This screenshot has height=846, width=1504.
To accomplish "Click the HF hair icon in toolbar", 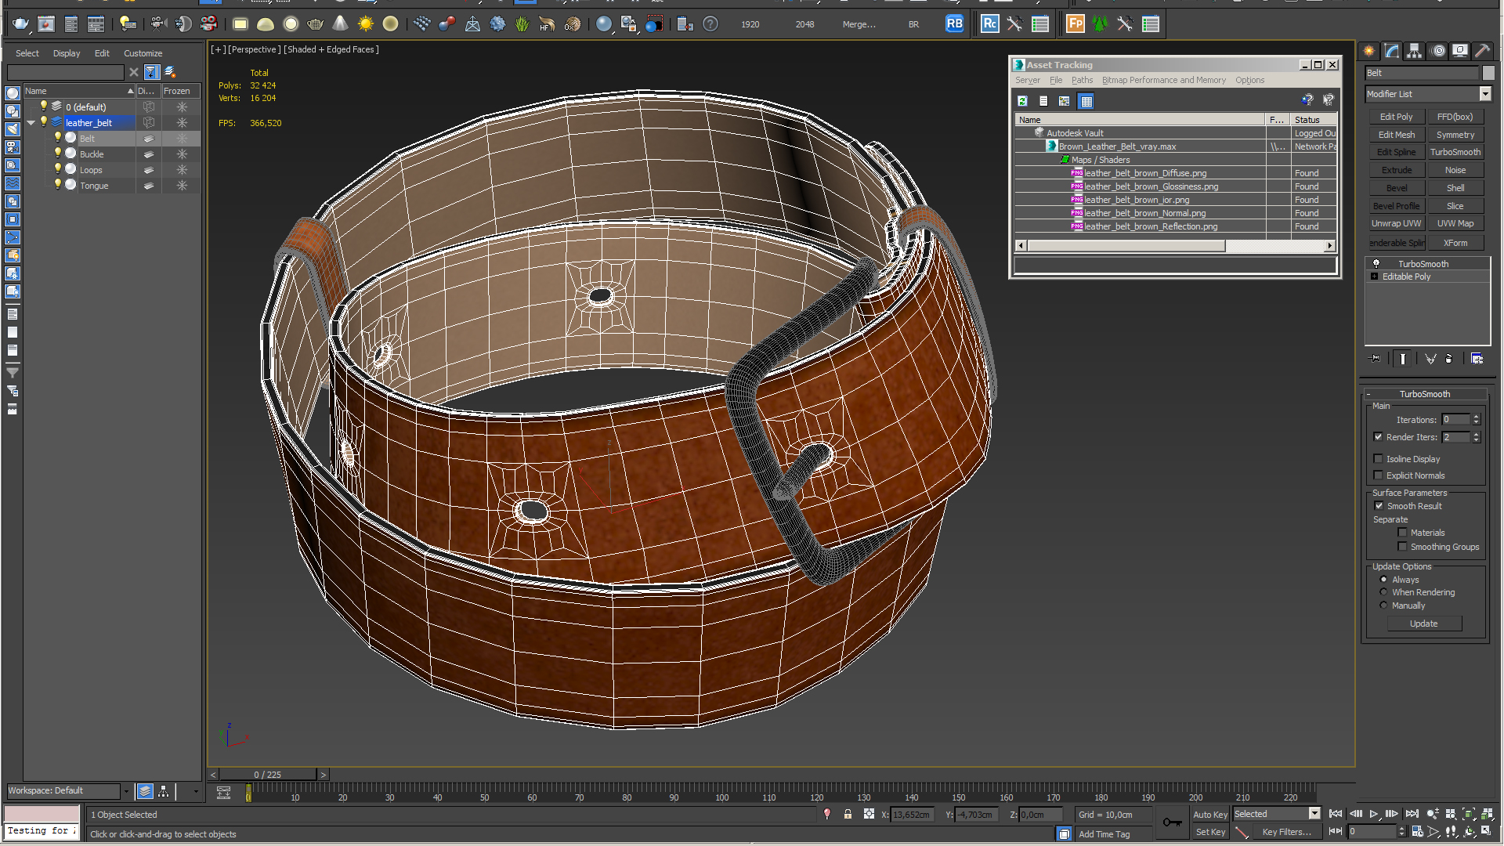I will pos(547,24).
